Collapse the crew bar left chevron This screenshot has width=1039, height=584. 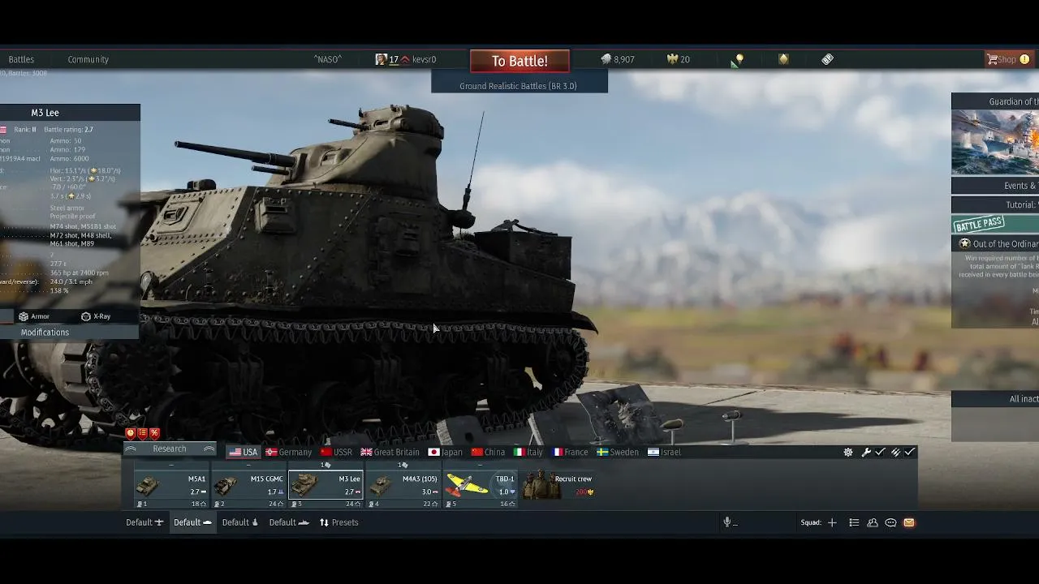tap(130, 449)
